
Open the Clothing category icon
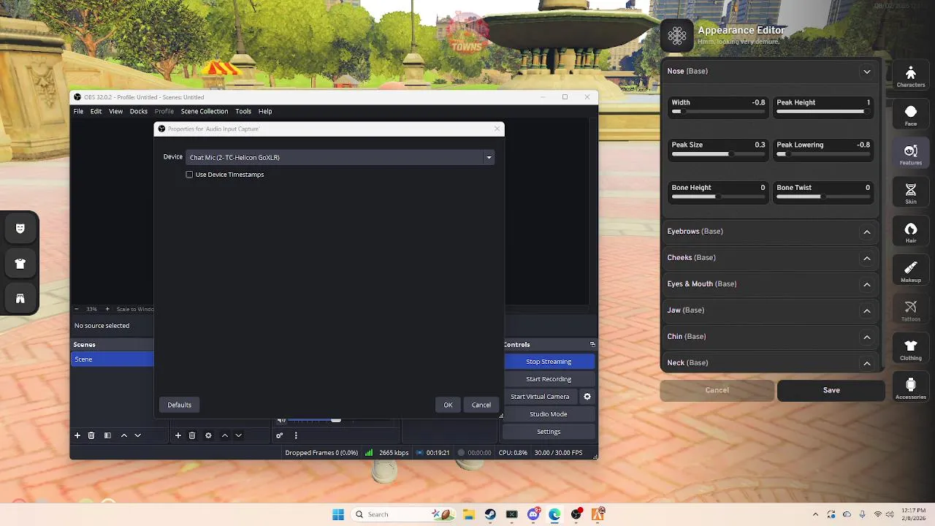point(910,349)
